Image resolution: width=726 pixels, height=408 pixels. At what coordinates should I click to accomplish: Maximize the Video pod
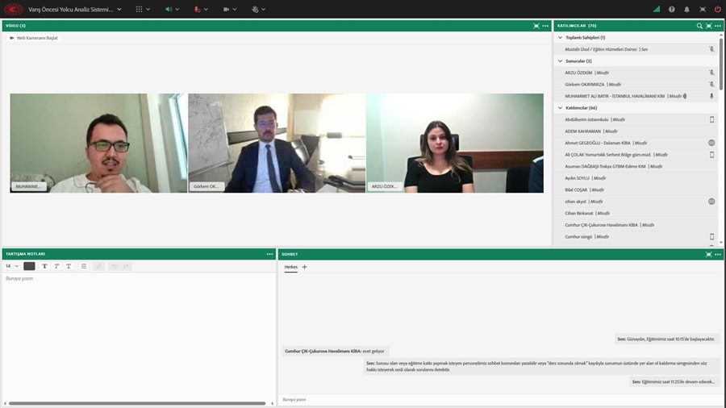536,26
